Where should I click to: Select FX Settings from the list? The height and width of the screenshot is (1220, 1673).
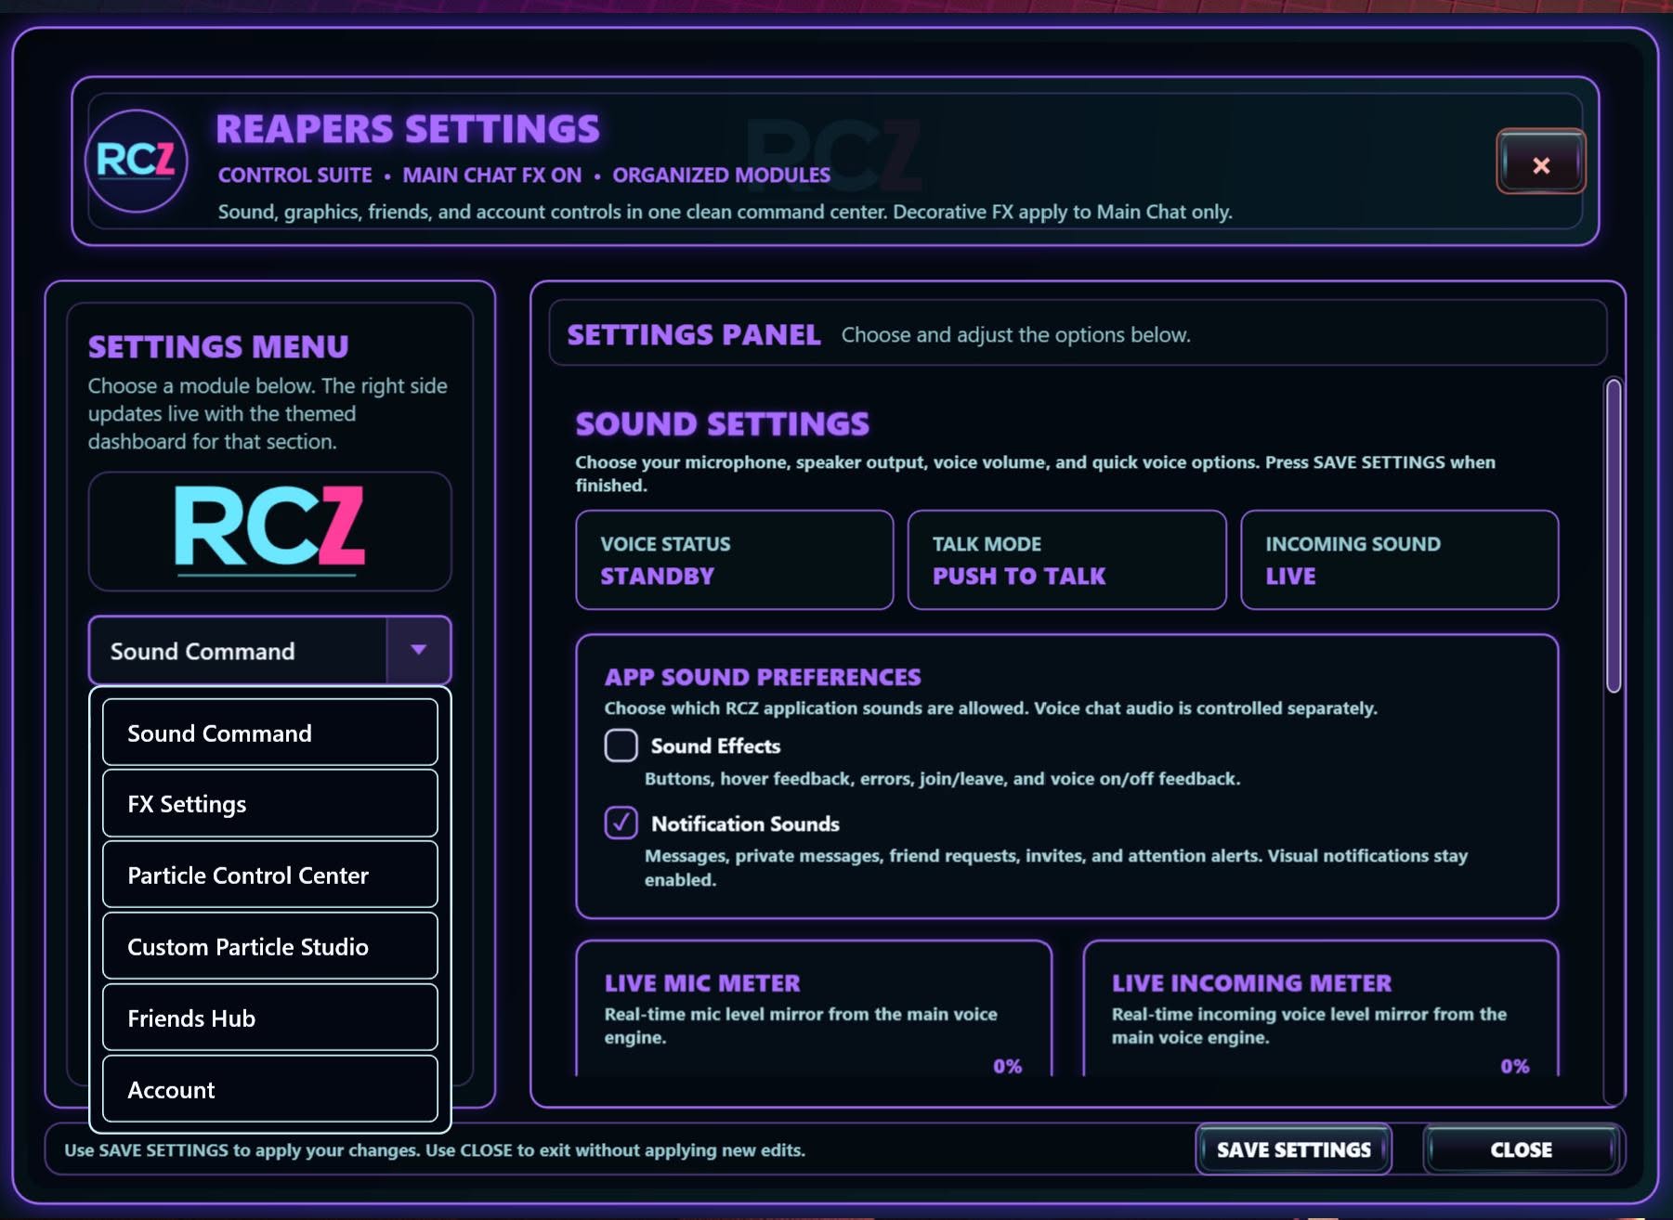point(269,804)
